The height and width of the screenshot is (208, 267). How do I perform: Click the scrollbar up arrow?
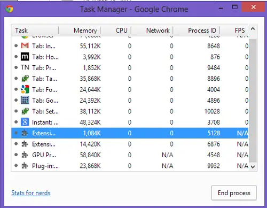click(x=253, y=29)
